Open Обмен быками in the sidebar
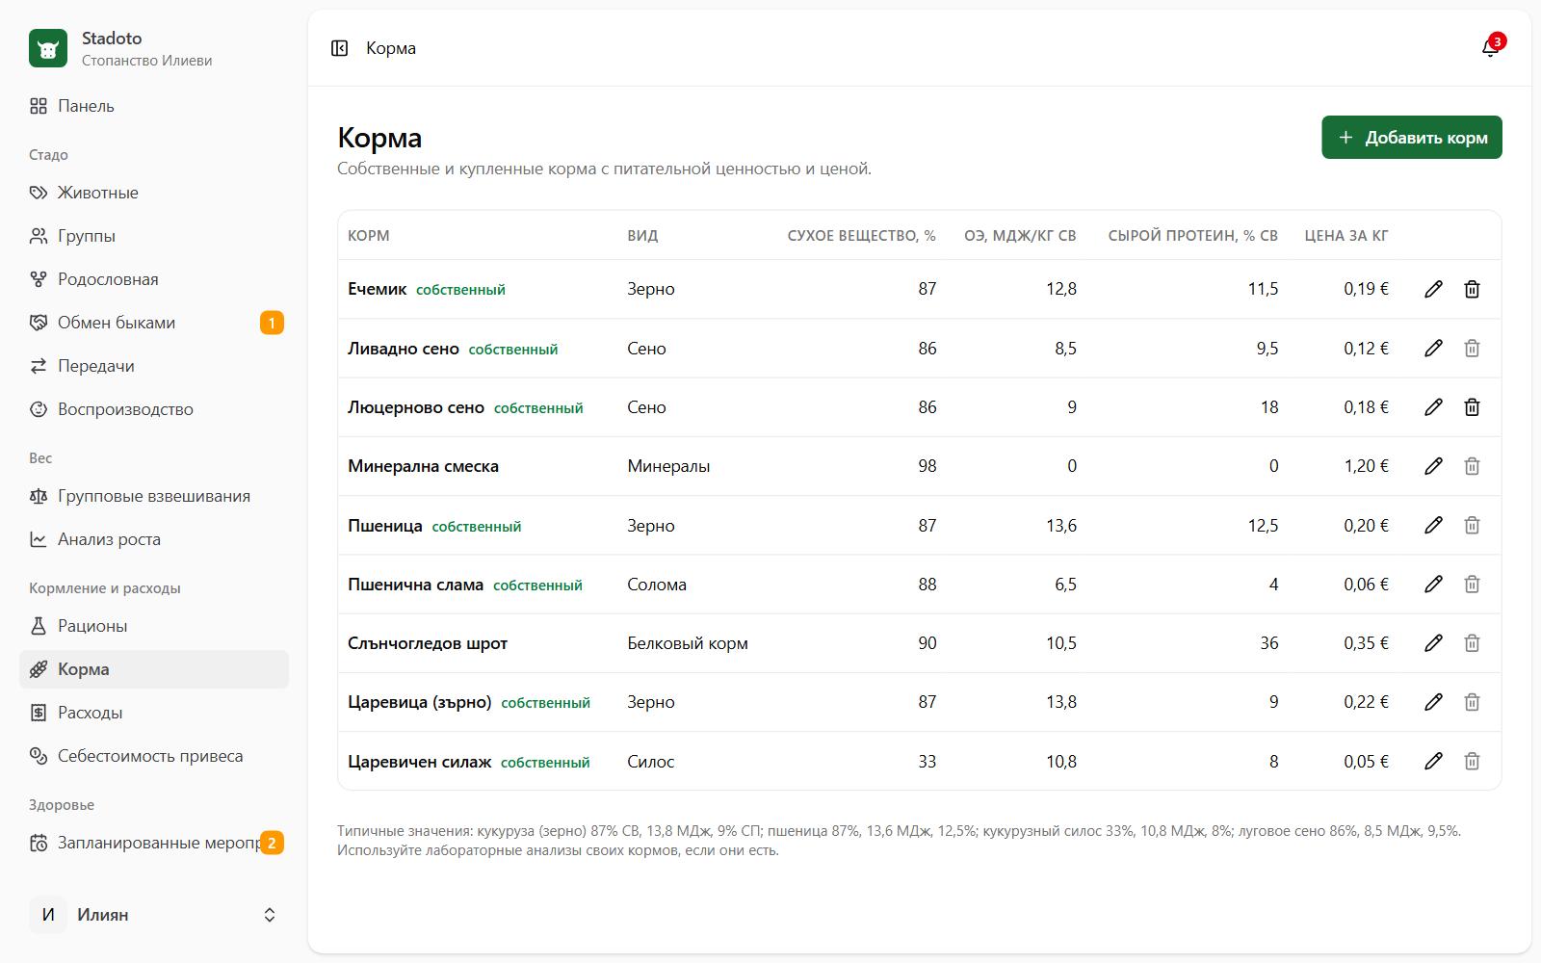Image resolution: width=1541 pixels, height=963 pixels. (154, 323)
